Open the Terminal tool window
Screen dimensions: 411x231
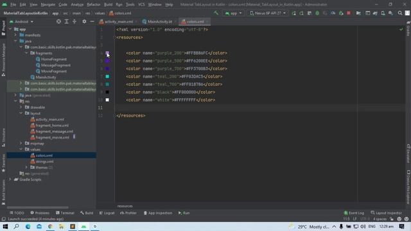65,213
